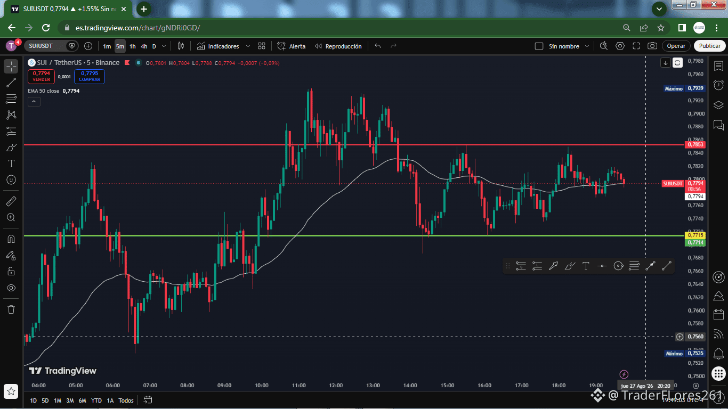Open the go to date calendar icon

click(x=148, y=400)
